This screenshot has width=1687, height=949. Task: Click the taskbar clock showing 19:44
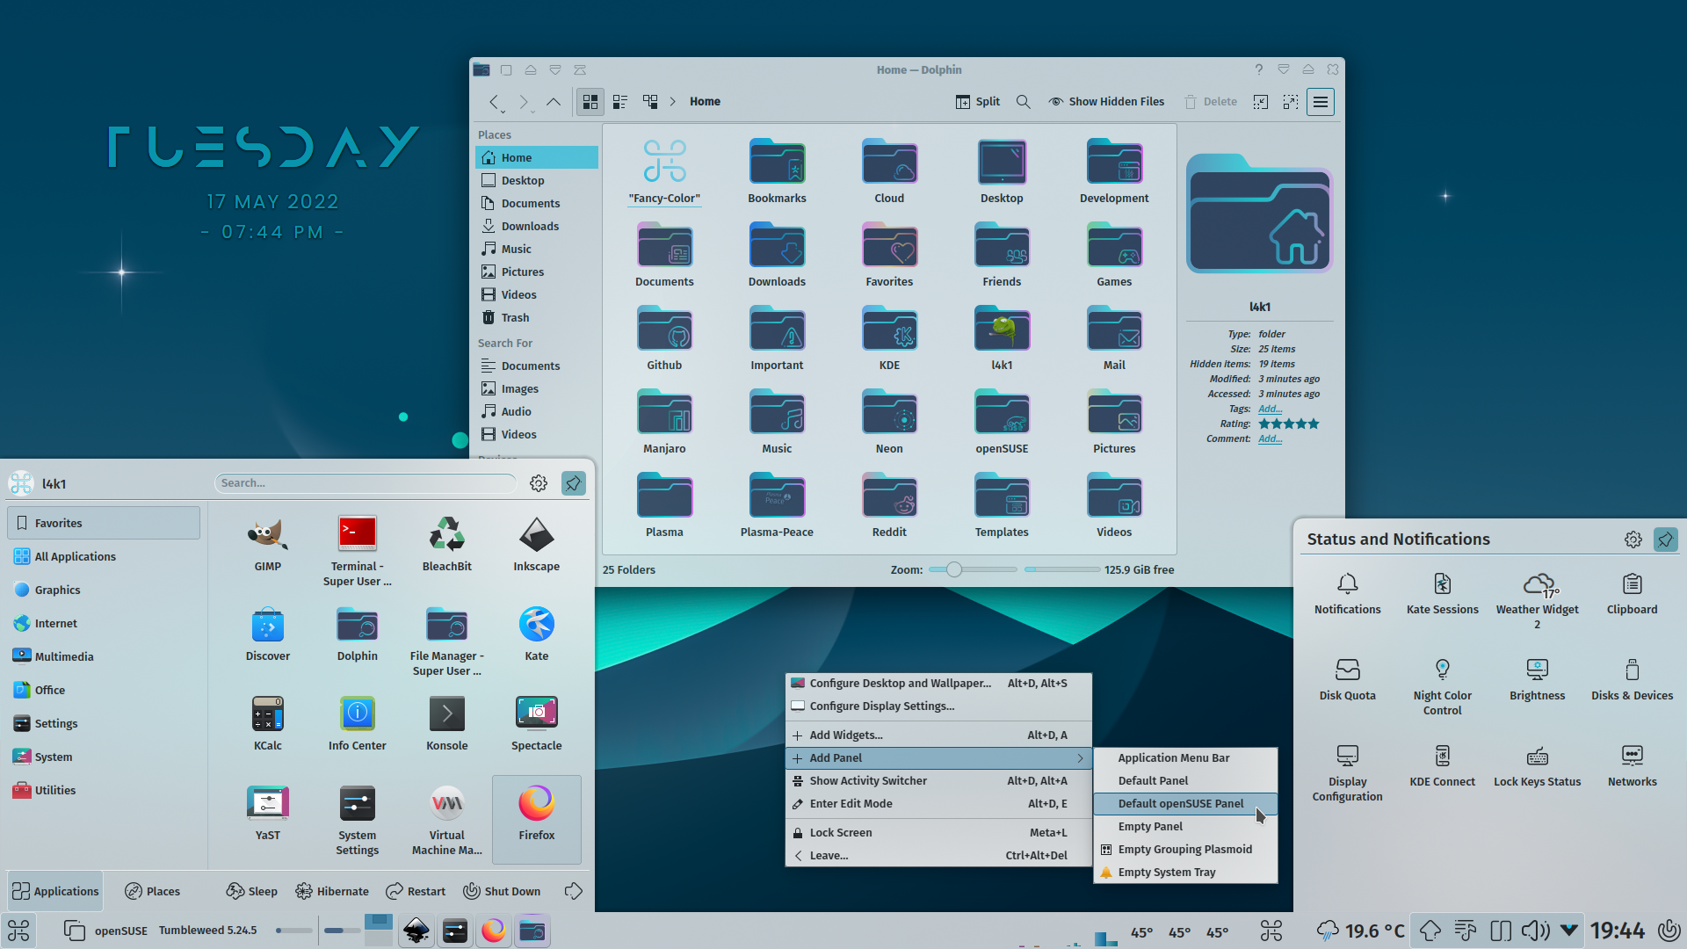[x=1617, y=931]
